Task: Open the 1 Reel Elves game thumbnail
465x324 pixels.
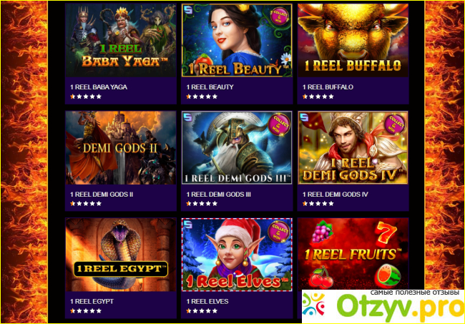Action: pyautogui.click(x=237, y=255)
